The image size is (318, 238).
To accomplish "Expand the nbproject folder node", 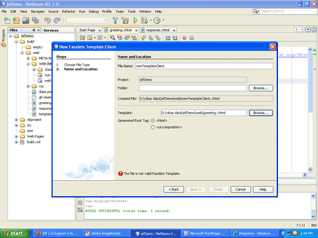I will pyautogui.click(x=17, y=120).
